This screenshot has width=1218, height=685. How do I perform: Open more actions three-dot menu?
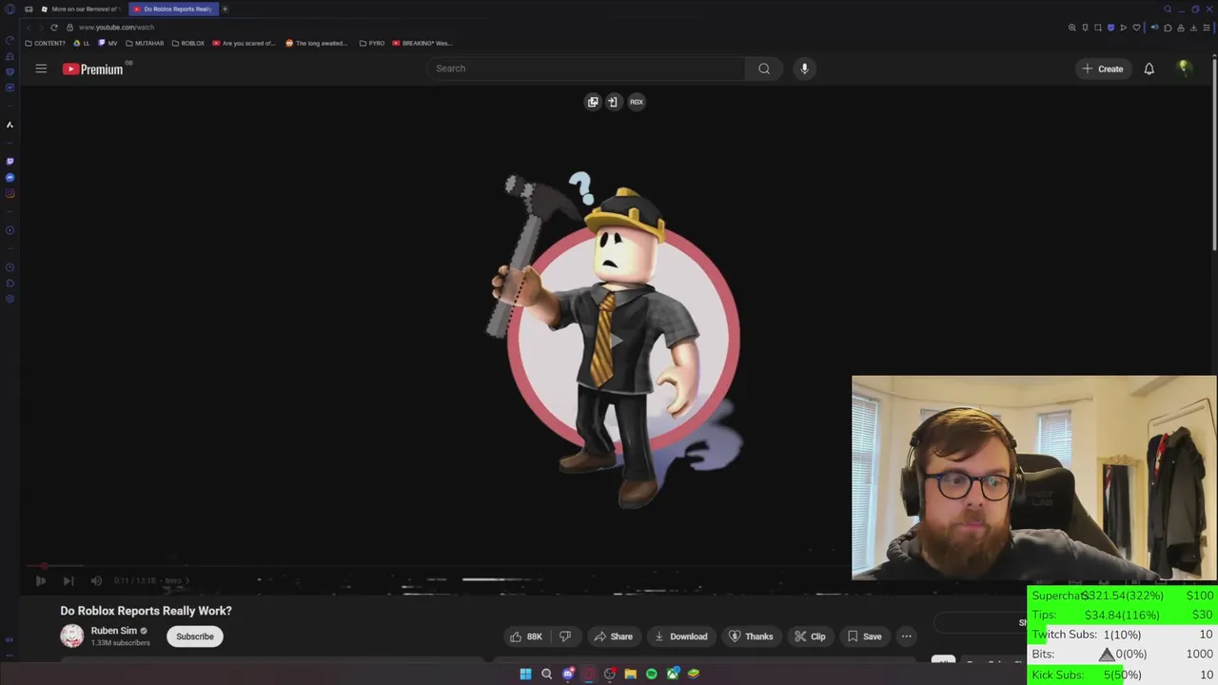click(907, 636)
